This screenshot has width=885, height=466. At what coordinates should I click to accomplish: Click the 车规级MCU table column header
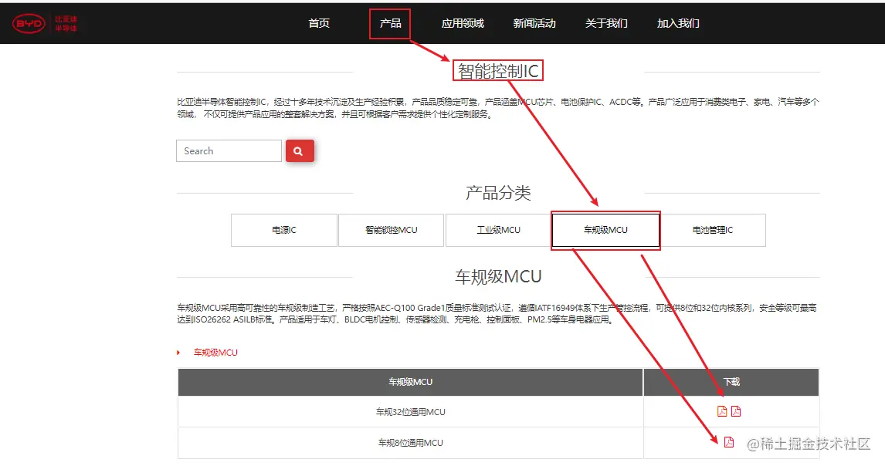410,382
